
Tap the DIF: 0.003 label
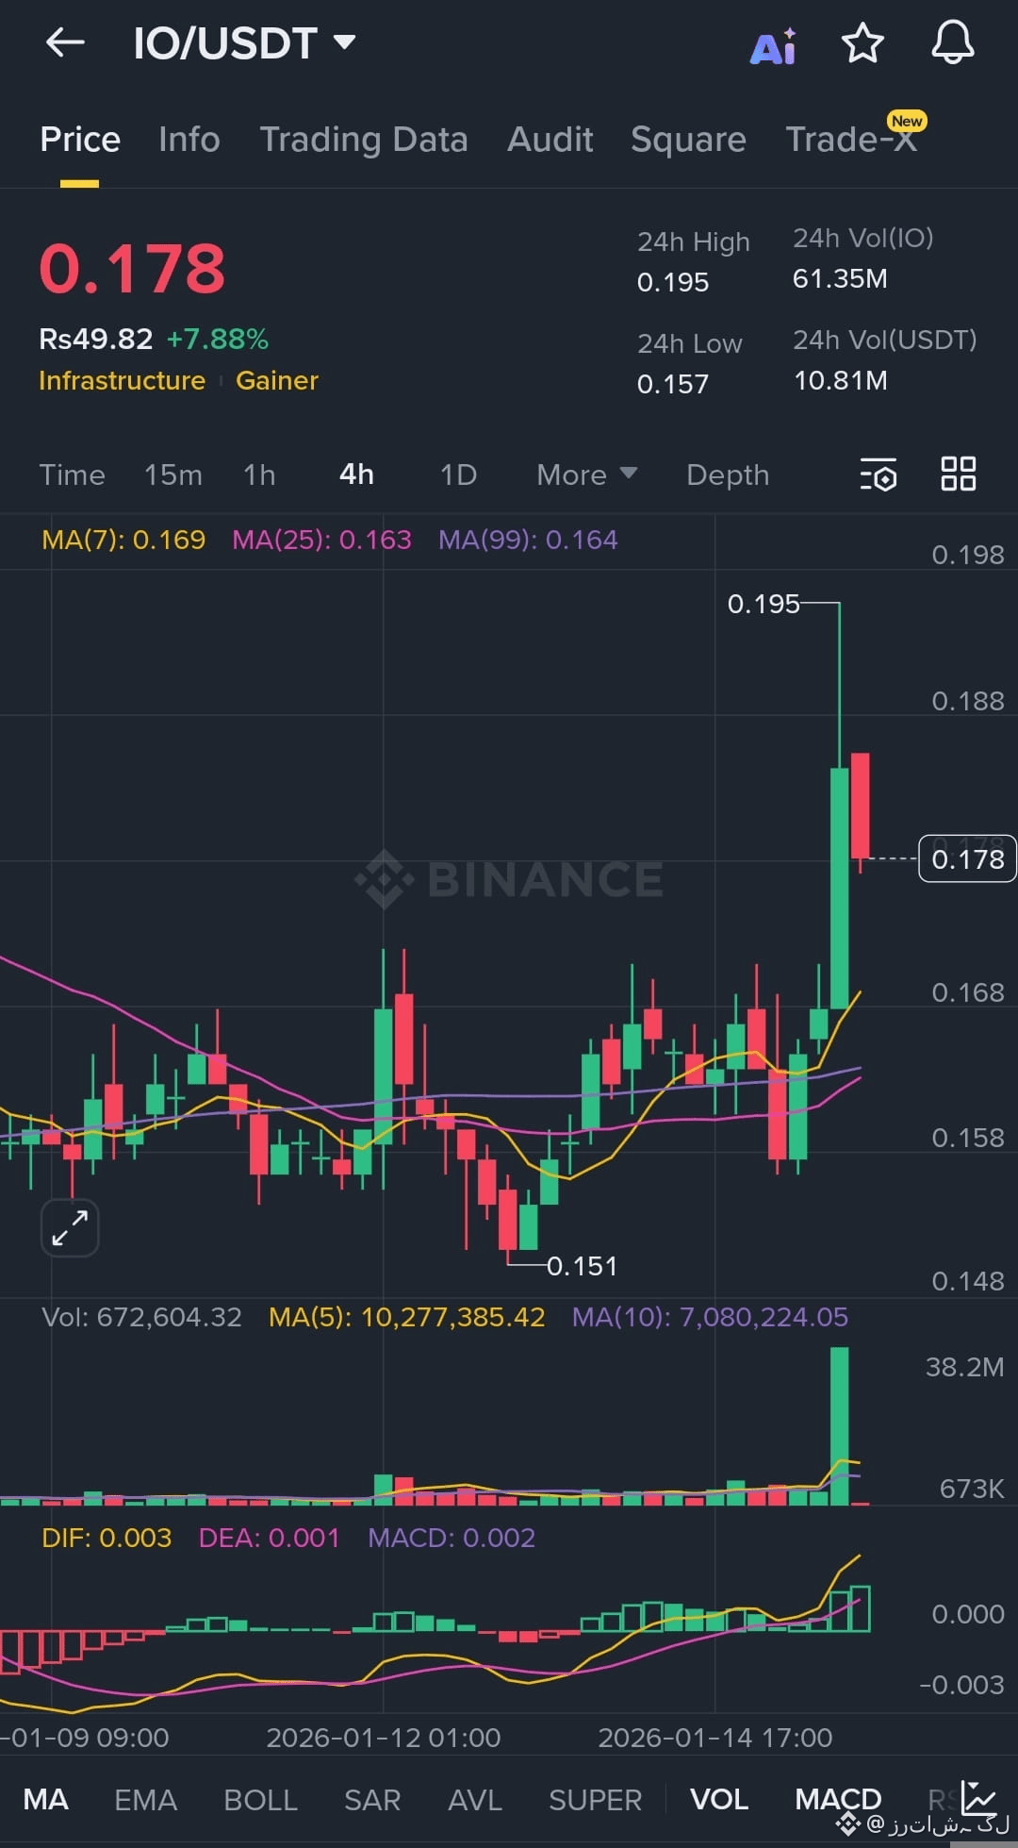coord(107,1538)
